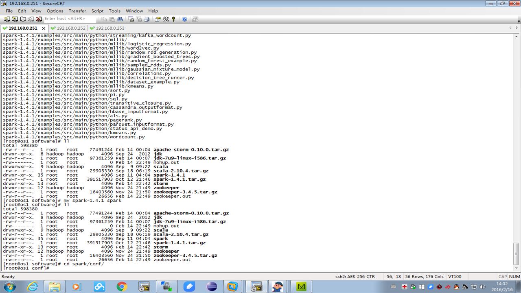Open Global Options tools icon
The width and height of the screenshot is (521, 293).
click(166, 19)
